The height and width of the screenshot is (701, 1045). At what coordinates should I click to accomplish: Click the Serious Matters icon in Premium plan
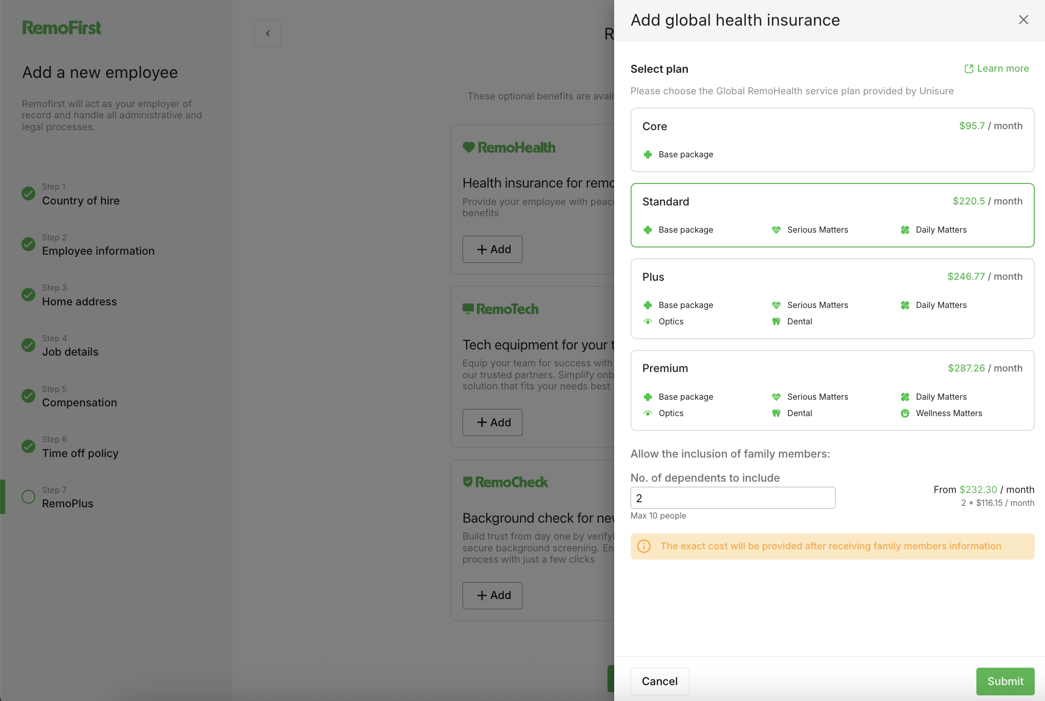(x=776, y=397)
